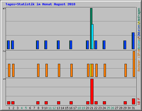Click the orange bar on day 22

click(x=97, y=70)
